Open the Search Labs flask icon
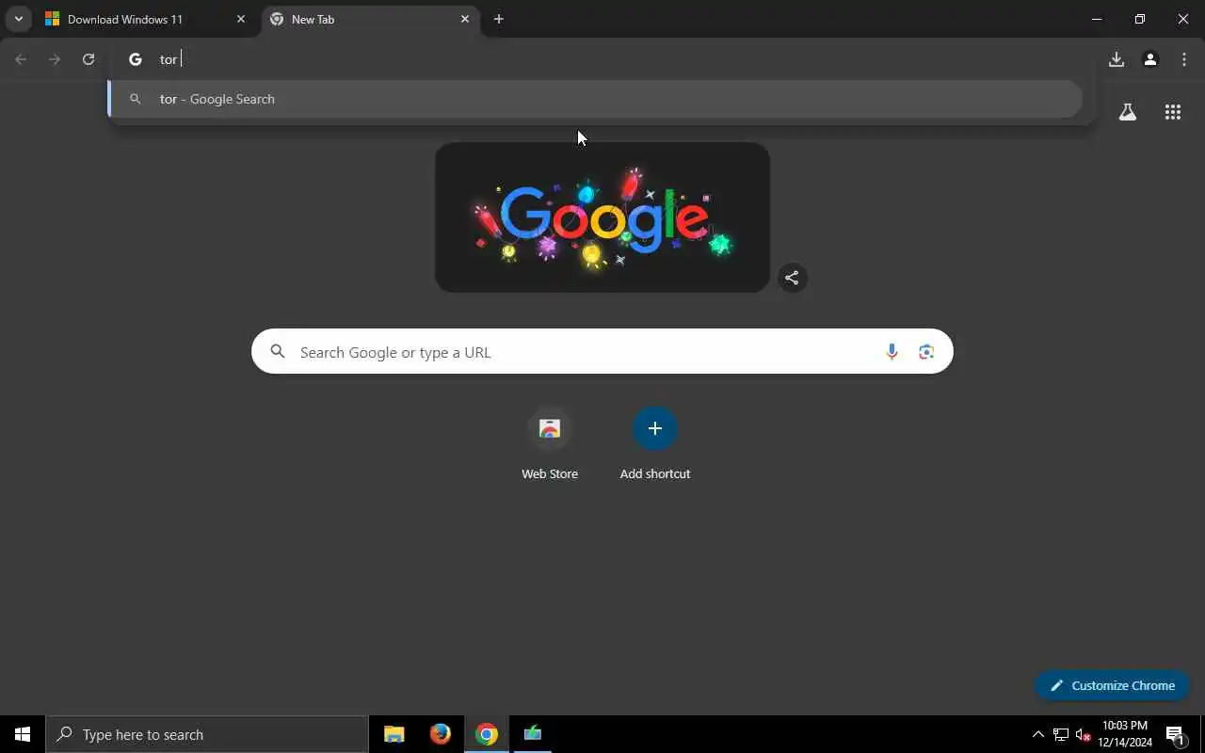 tap(1128, 112)
